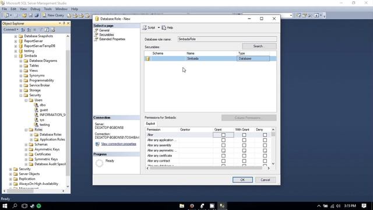
Task: Click Open File folder icon in main toolbar
Action: tap(24, 16)
